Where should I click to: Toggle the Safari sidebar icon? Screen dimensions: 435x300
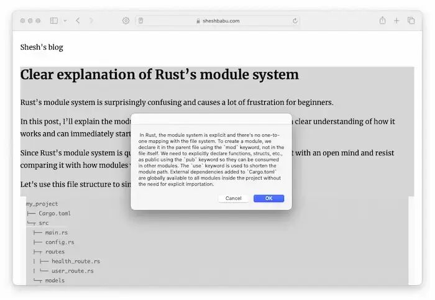54,20
